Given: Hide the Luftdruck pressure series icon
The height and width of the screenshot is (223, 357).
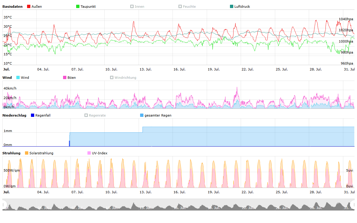Looking at the screenshot, I should tap(232, 7).
